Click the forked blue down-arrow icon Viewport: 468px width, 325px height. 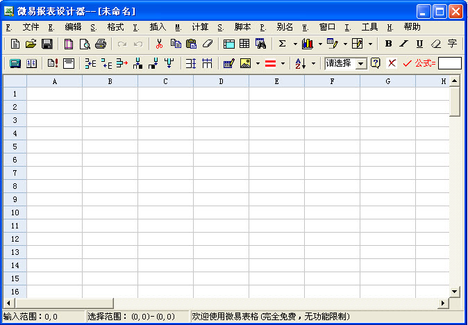169,63
